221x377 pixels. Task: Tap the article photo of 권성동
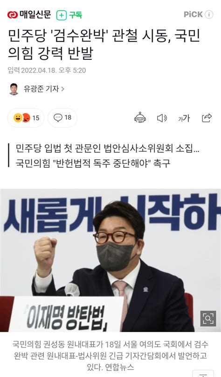click(110, 260)
